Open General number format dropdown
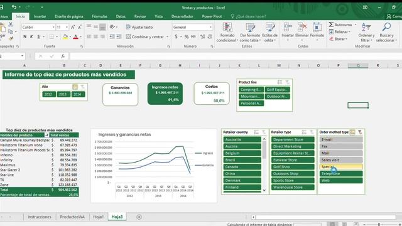The image size is (402, 226). pos(210,27)
